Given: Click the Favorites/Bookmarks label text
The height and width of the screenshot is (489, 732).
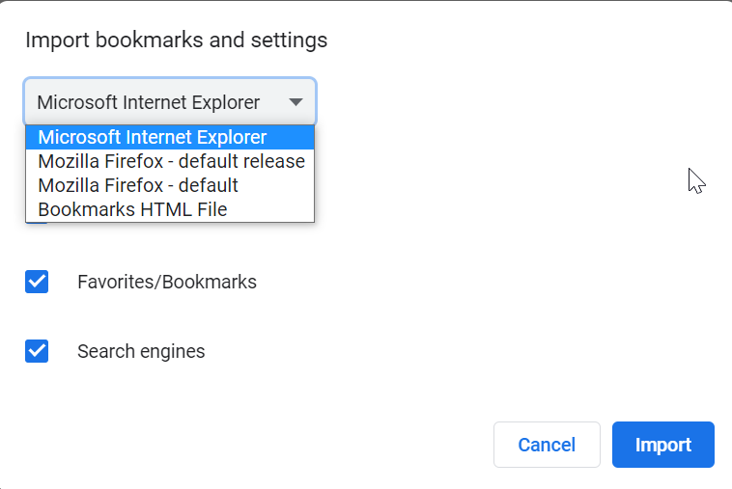Looking at the screenshot, I should click(167, 283).
